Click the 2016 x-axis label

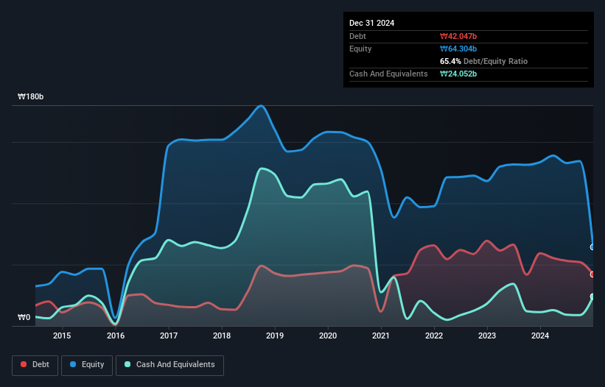tap(116, 335)
